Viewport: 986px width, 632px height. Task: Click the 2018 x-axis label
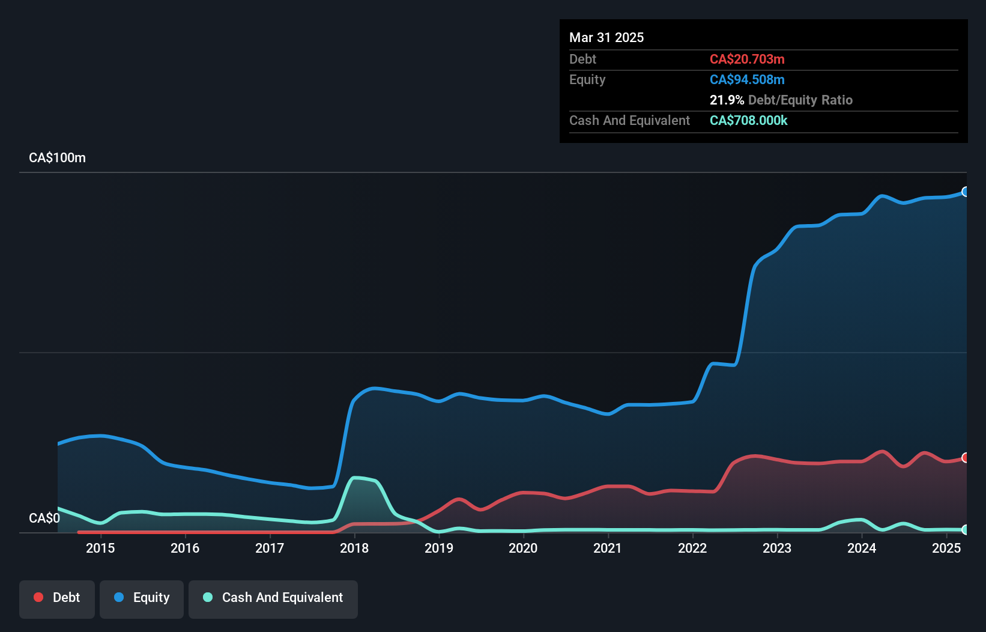354,548
